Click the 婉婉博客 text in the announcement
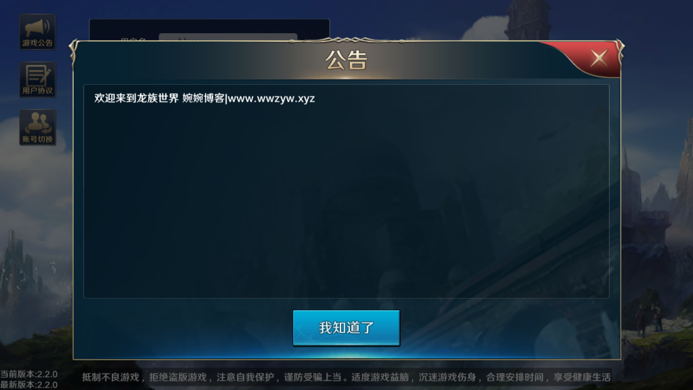This screenshot has height=390, width=693. [x=203, y=98]
